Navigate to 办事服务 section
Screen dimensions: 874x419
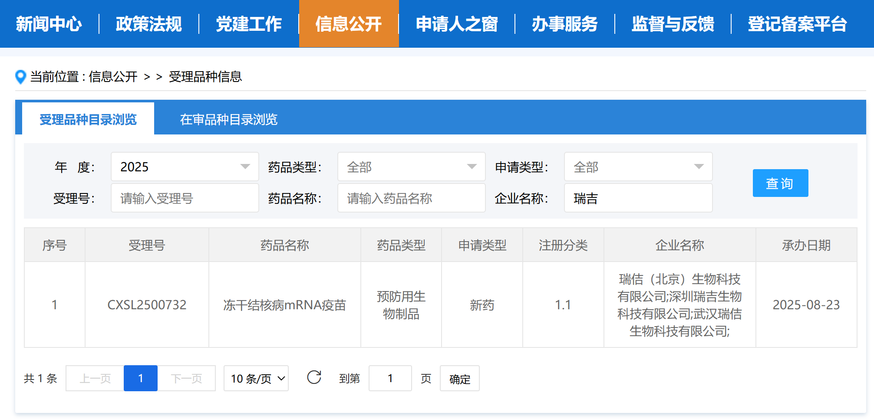(x=564, y=24)
